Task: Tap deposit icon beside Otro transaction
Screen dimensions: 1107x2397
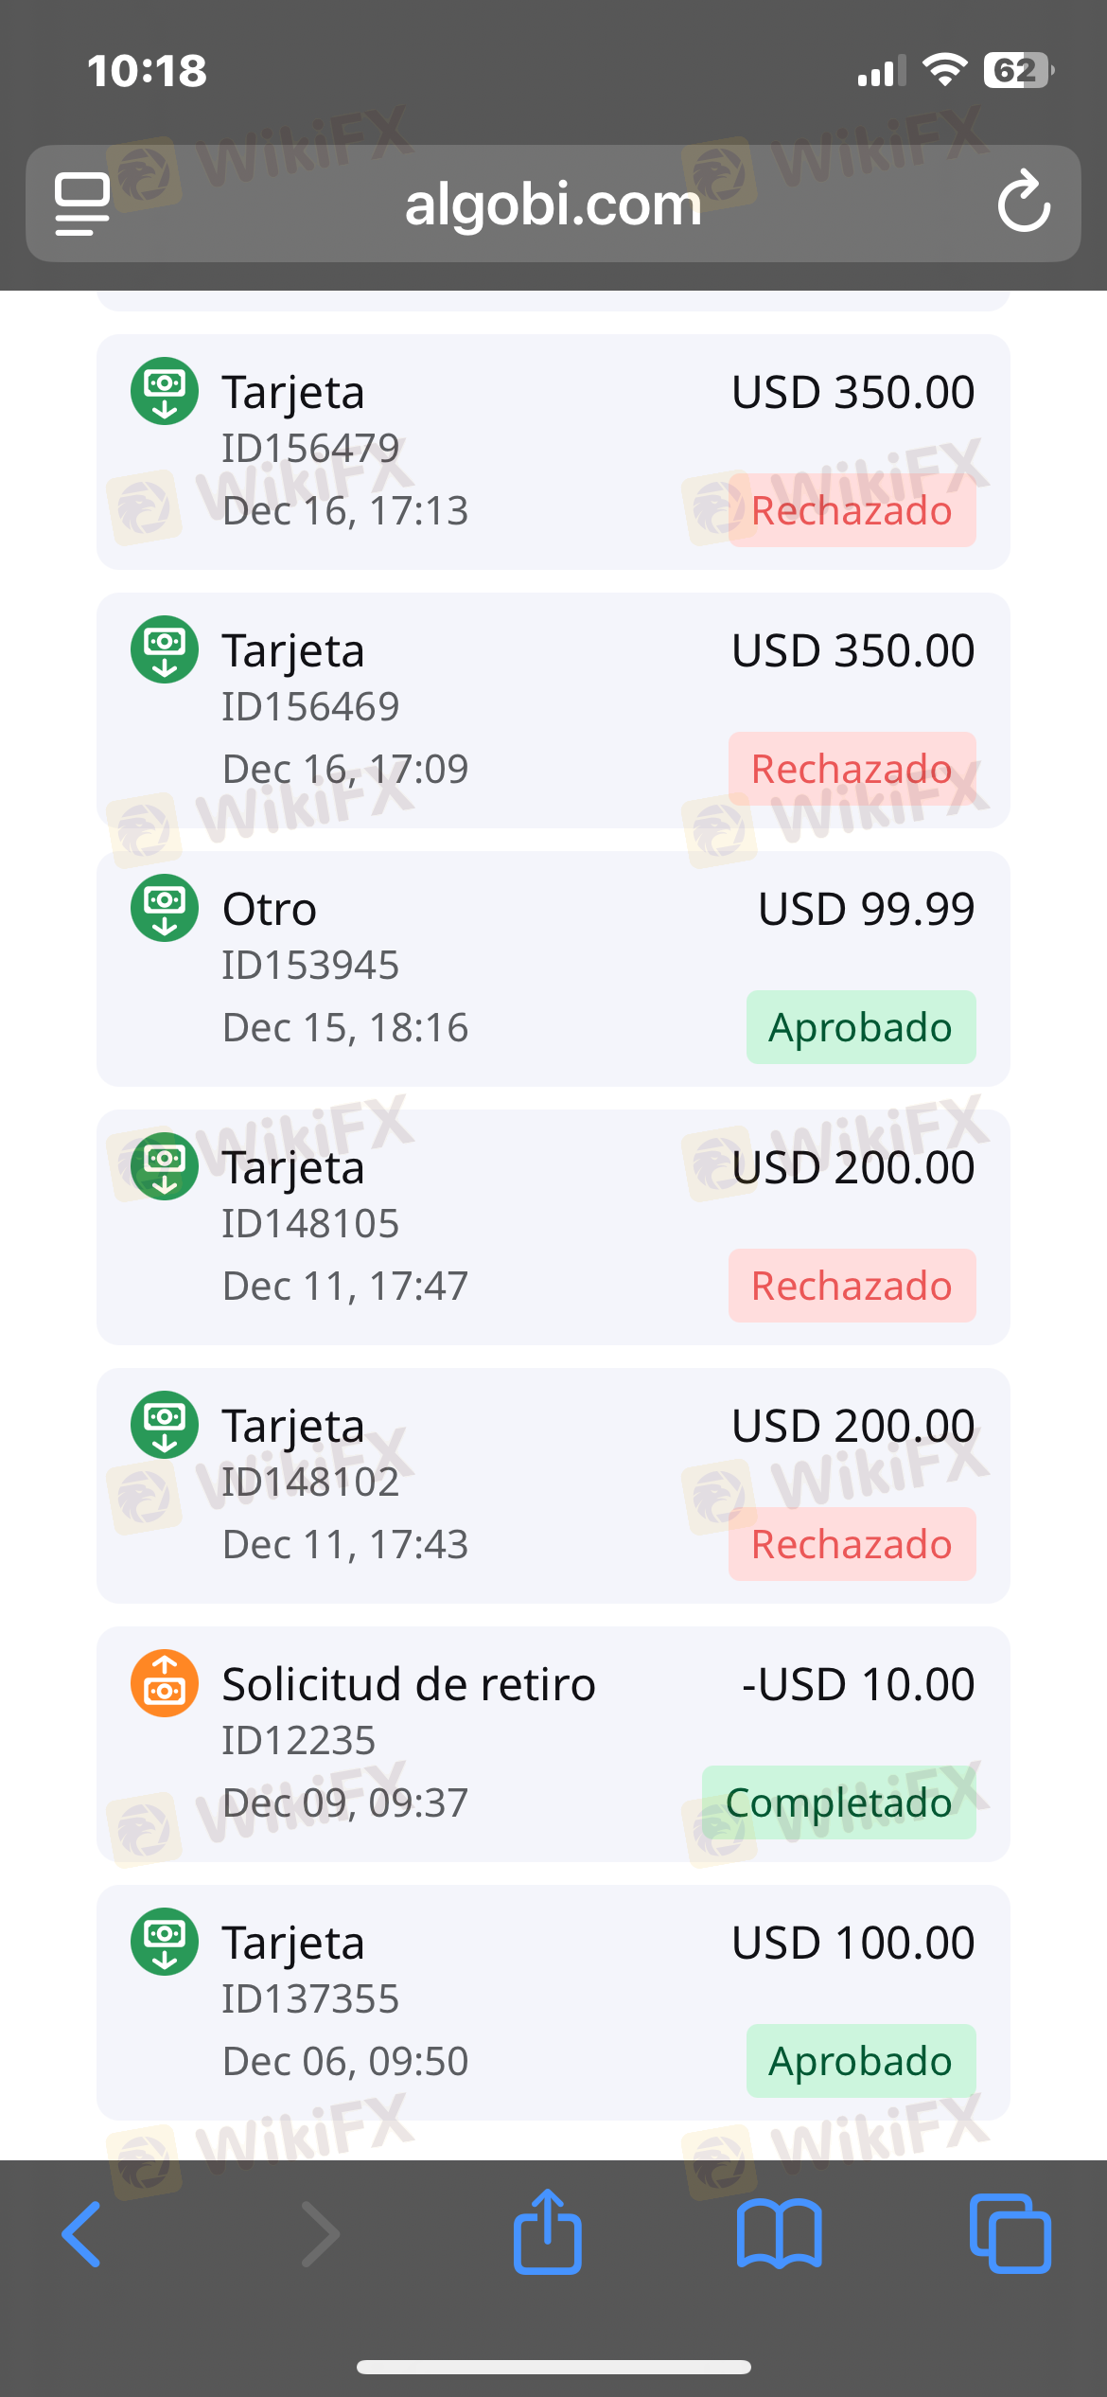Action: point(165,908)
